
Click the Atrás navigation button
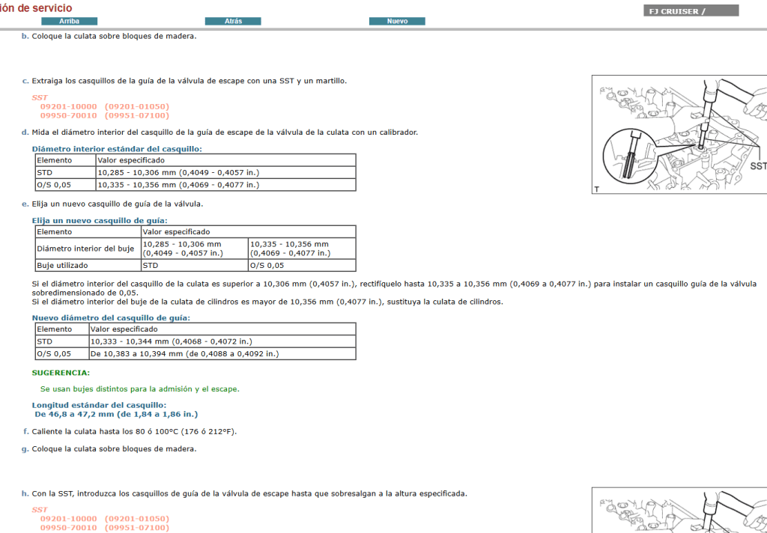click(232, 21)
